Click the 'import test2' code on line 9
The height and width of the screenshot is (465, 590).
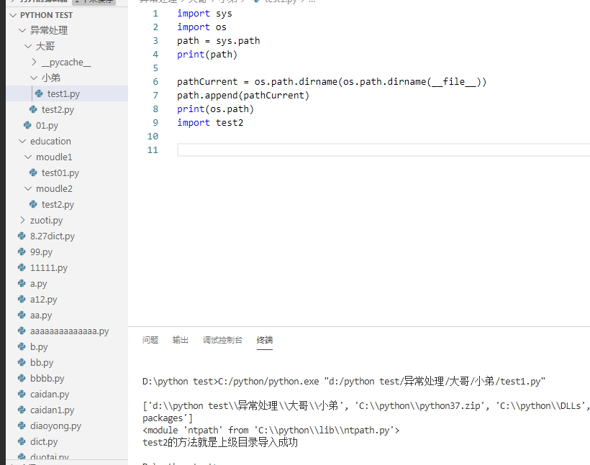click(x=210, y=123)
